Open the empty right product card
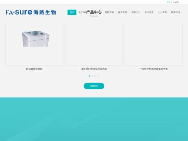 tap(154, 43)
